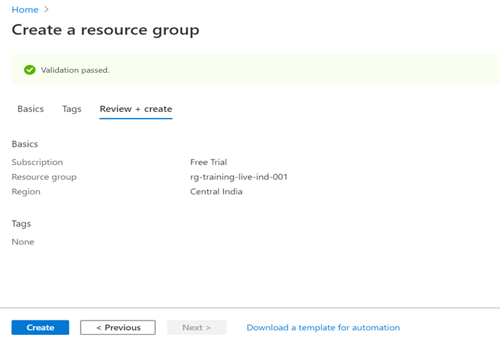Click the Subscription field label
This screenshot has width=500, height=343.
(37, 162)
